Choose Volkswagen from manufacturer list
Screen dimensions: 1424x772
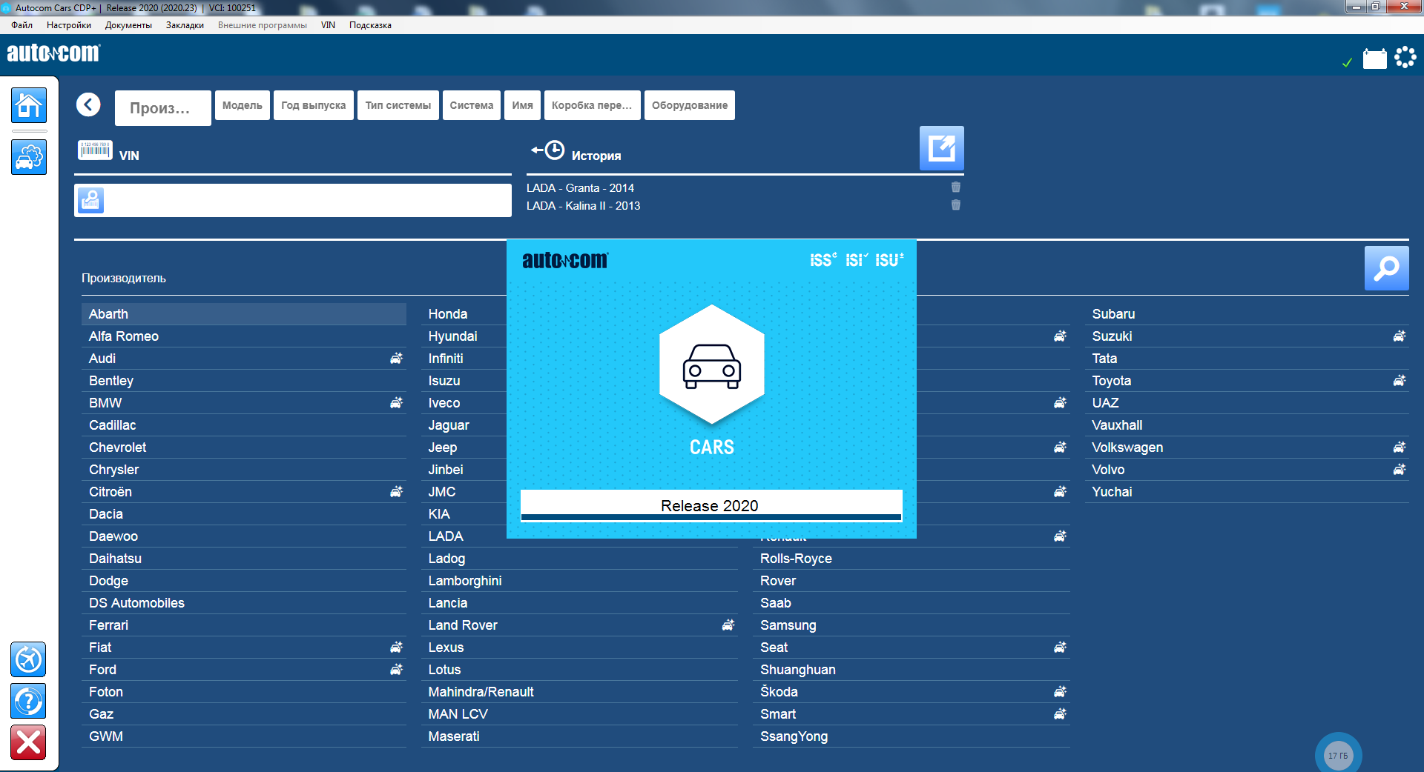1127,447
